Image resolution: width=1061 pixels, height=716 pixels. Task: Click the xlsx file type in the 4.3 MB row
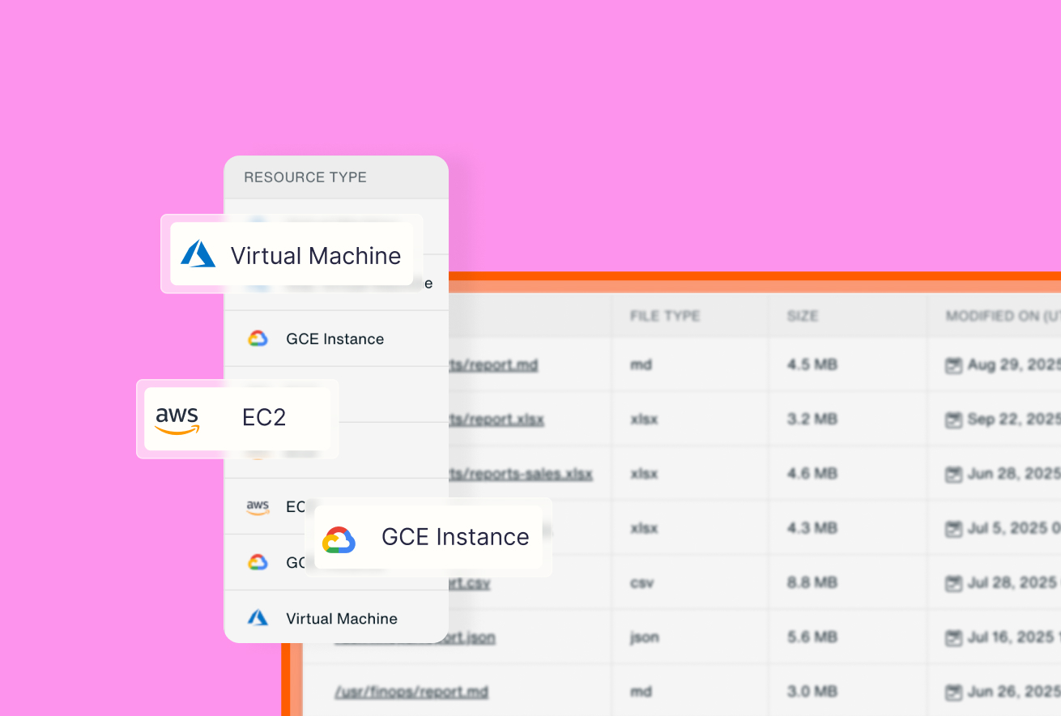(644, 528)
